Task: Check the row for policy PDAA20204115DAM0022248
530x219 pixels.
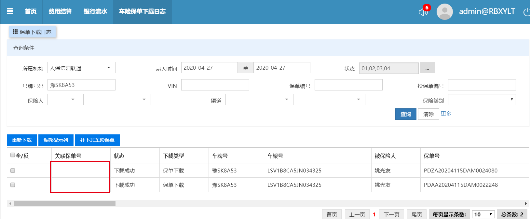Action: coord(13,185)
